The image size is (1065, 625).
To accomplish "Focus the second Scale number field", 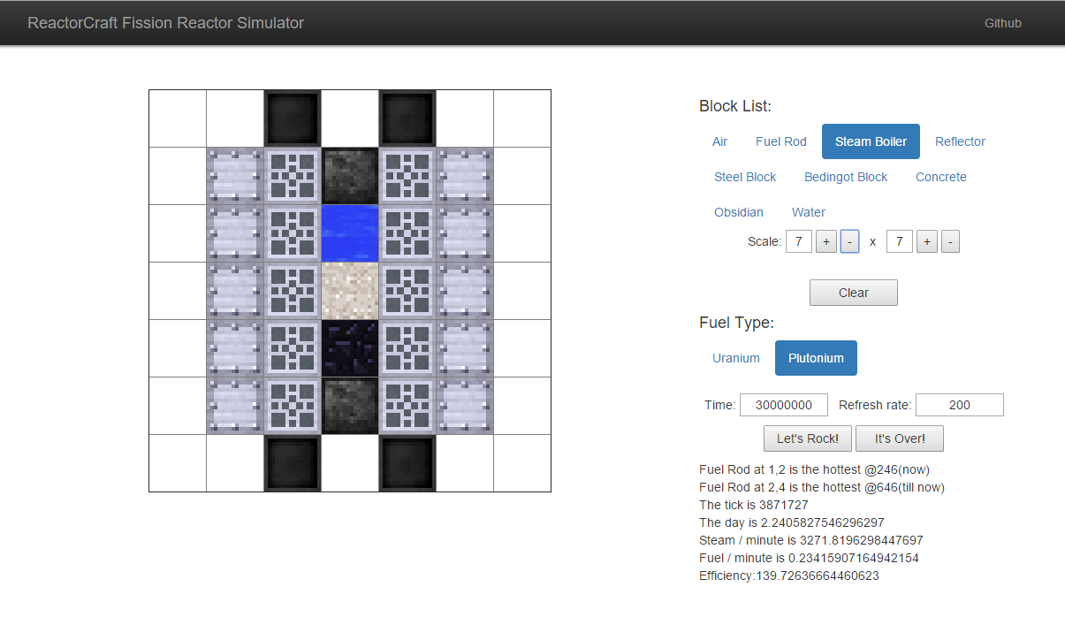I will (900, 241).
